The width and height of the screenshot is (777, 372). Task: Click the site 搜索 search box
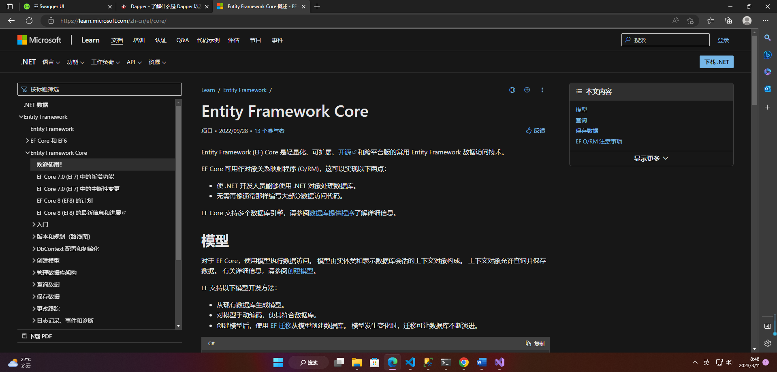coord(666,40)
